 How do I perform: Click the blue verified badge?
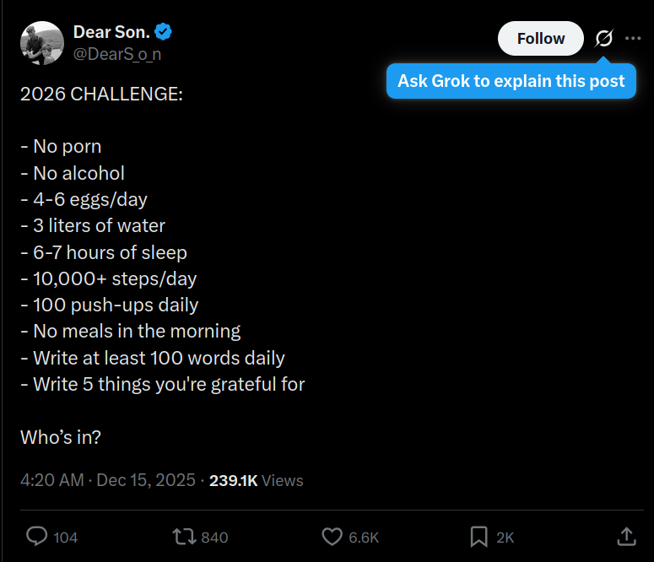click(x=163, y=32)
